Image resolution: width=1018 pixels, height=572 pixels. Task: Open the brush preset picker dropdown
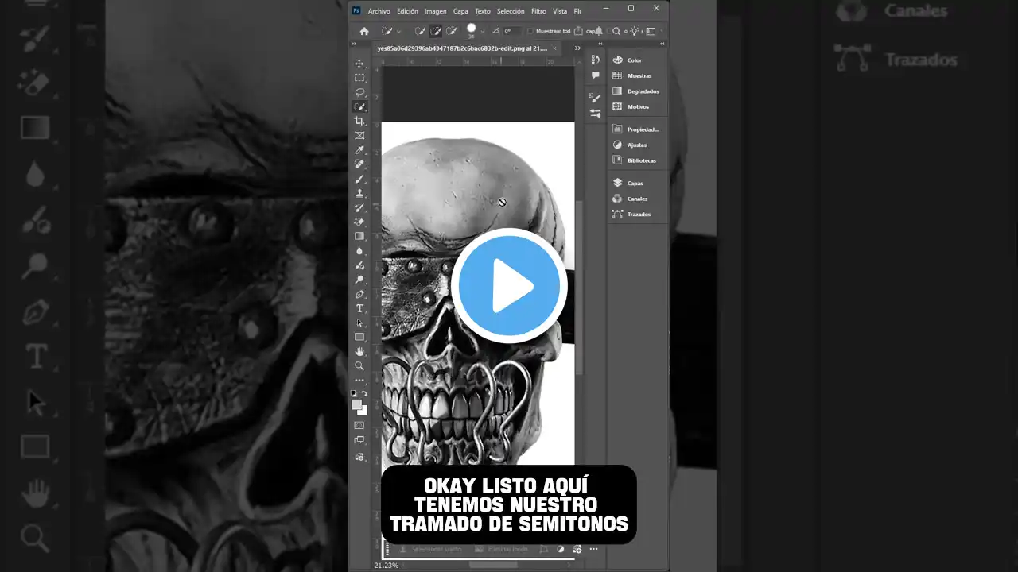[482, 32]
